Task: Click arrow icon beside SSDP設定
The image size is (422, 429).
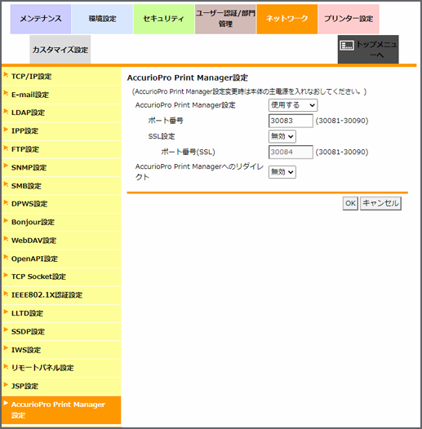Action: pyautogui.click(x=6, y=329)
